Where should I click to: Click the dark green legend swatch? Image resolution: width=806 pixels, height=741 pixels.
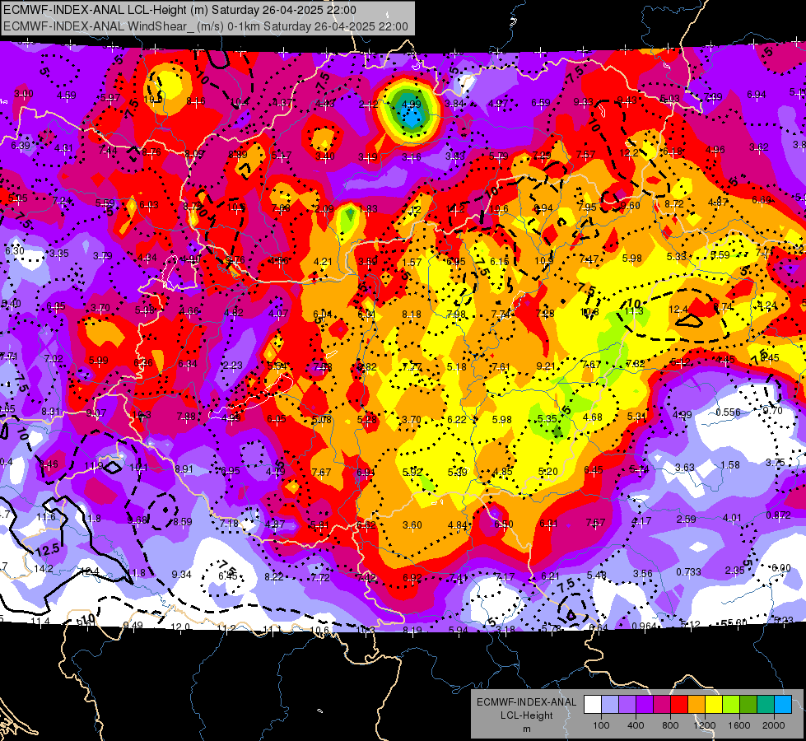coord(748,705)
